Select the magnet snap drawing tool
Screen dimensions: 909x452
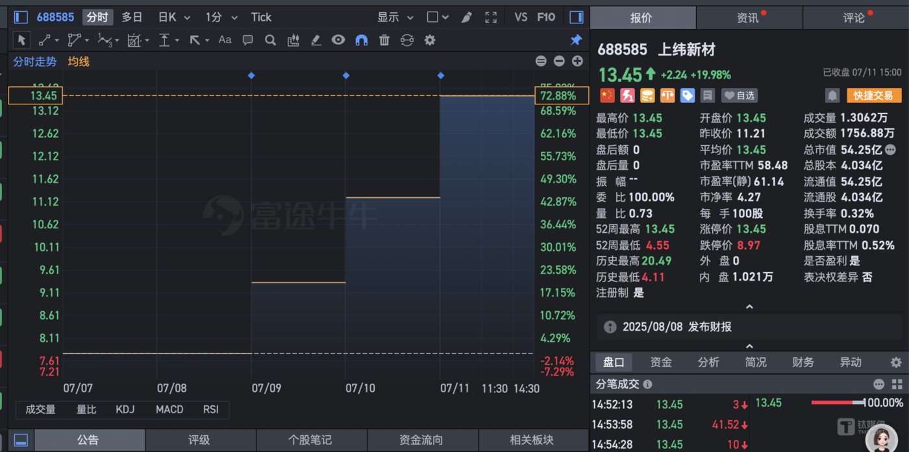click(x=361, y=40)
